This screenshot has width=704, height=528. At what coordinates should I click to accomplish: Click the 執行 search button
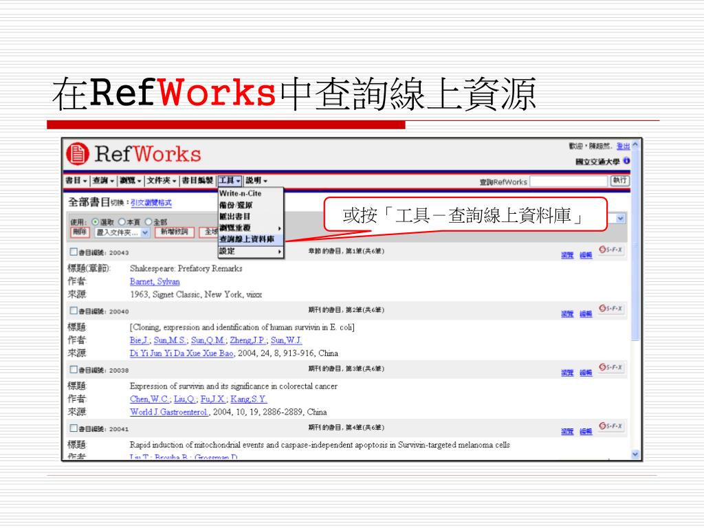[619, 181]
